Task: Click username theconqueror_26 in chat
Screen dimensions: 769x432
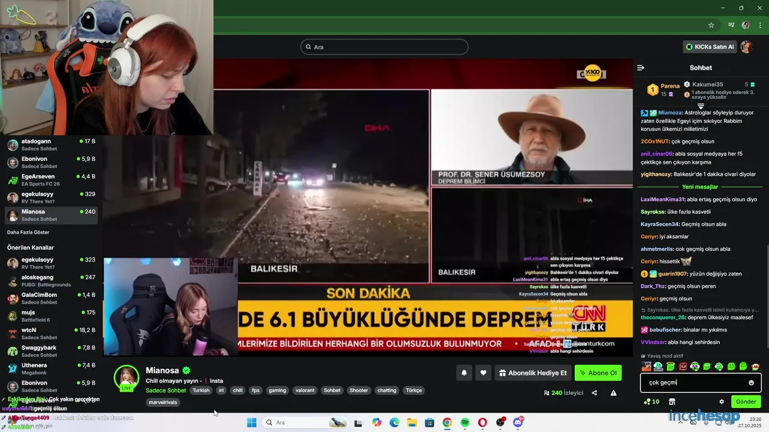Action: coord(663,317)
